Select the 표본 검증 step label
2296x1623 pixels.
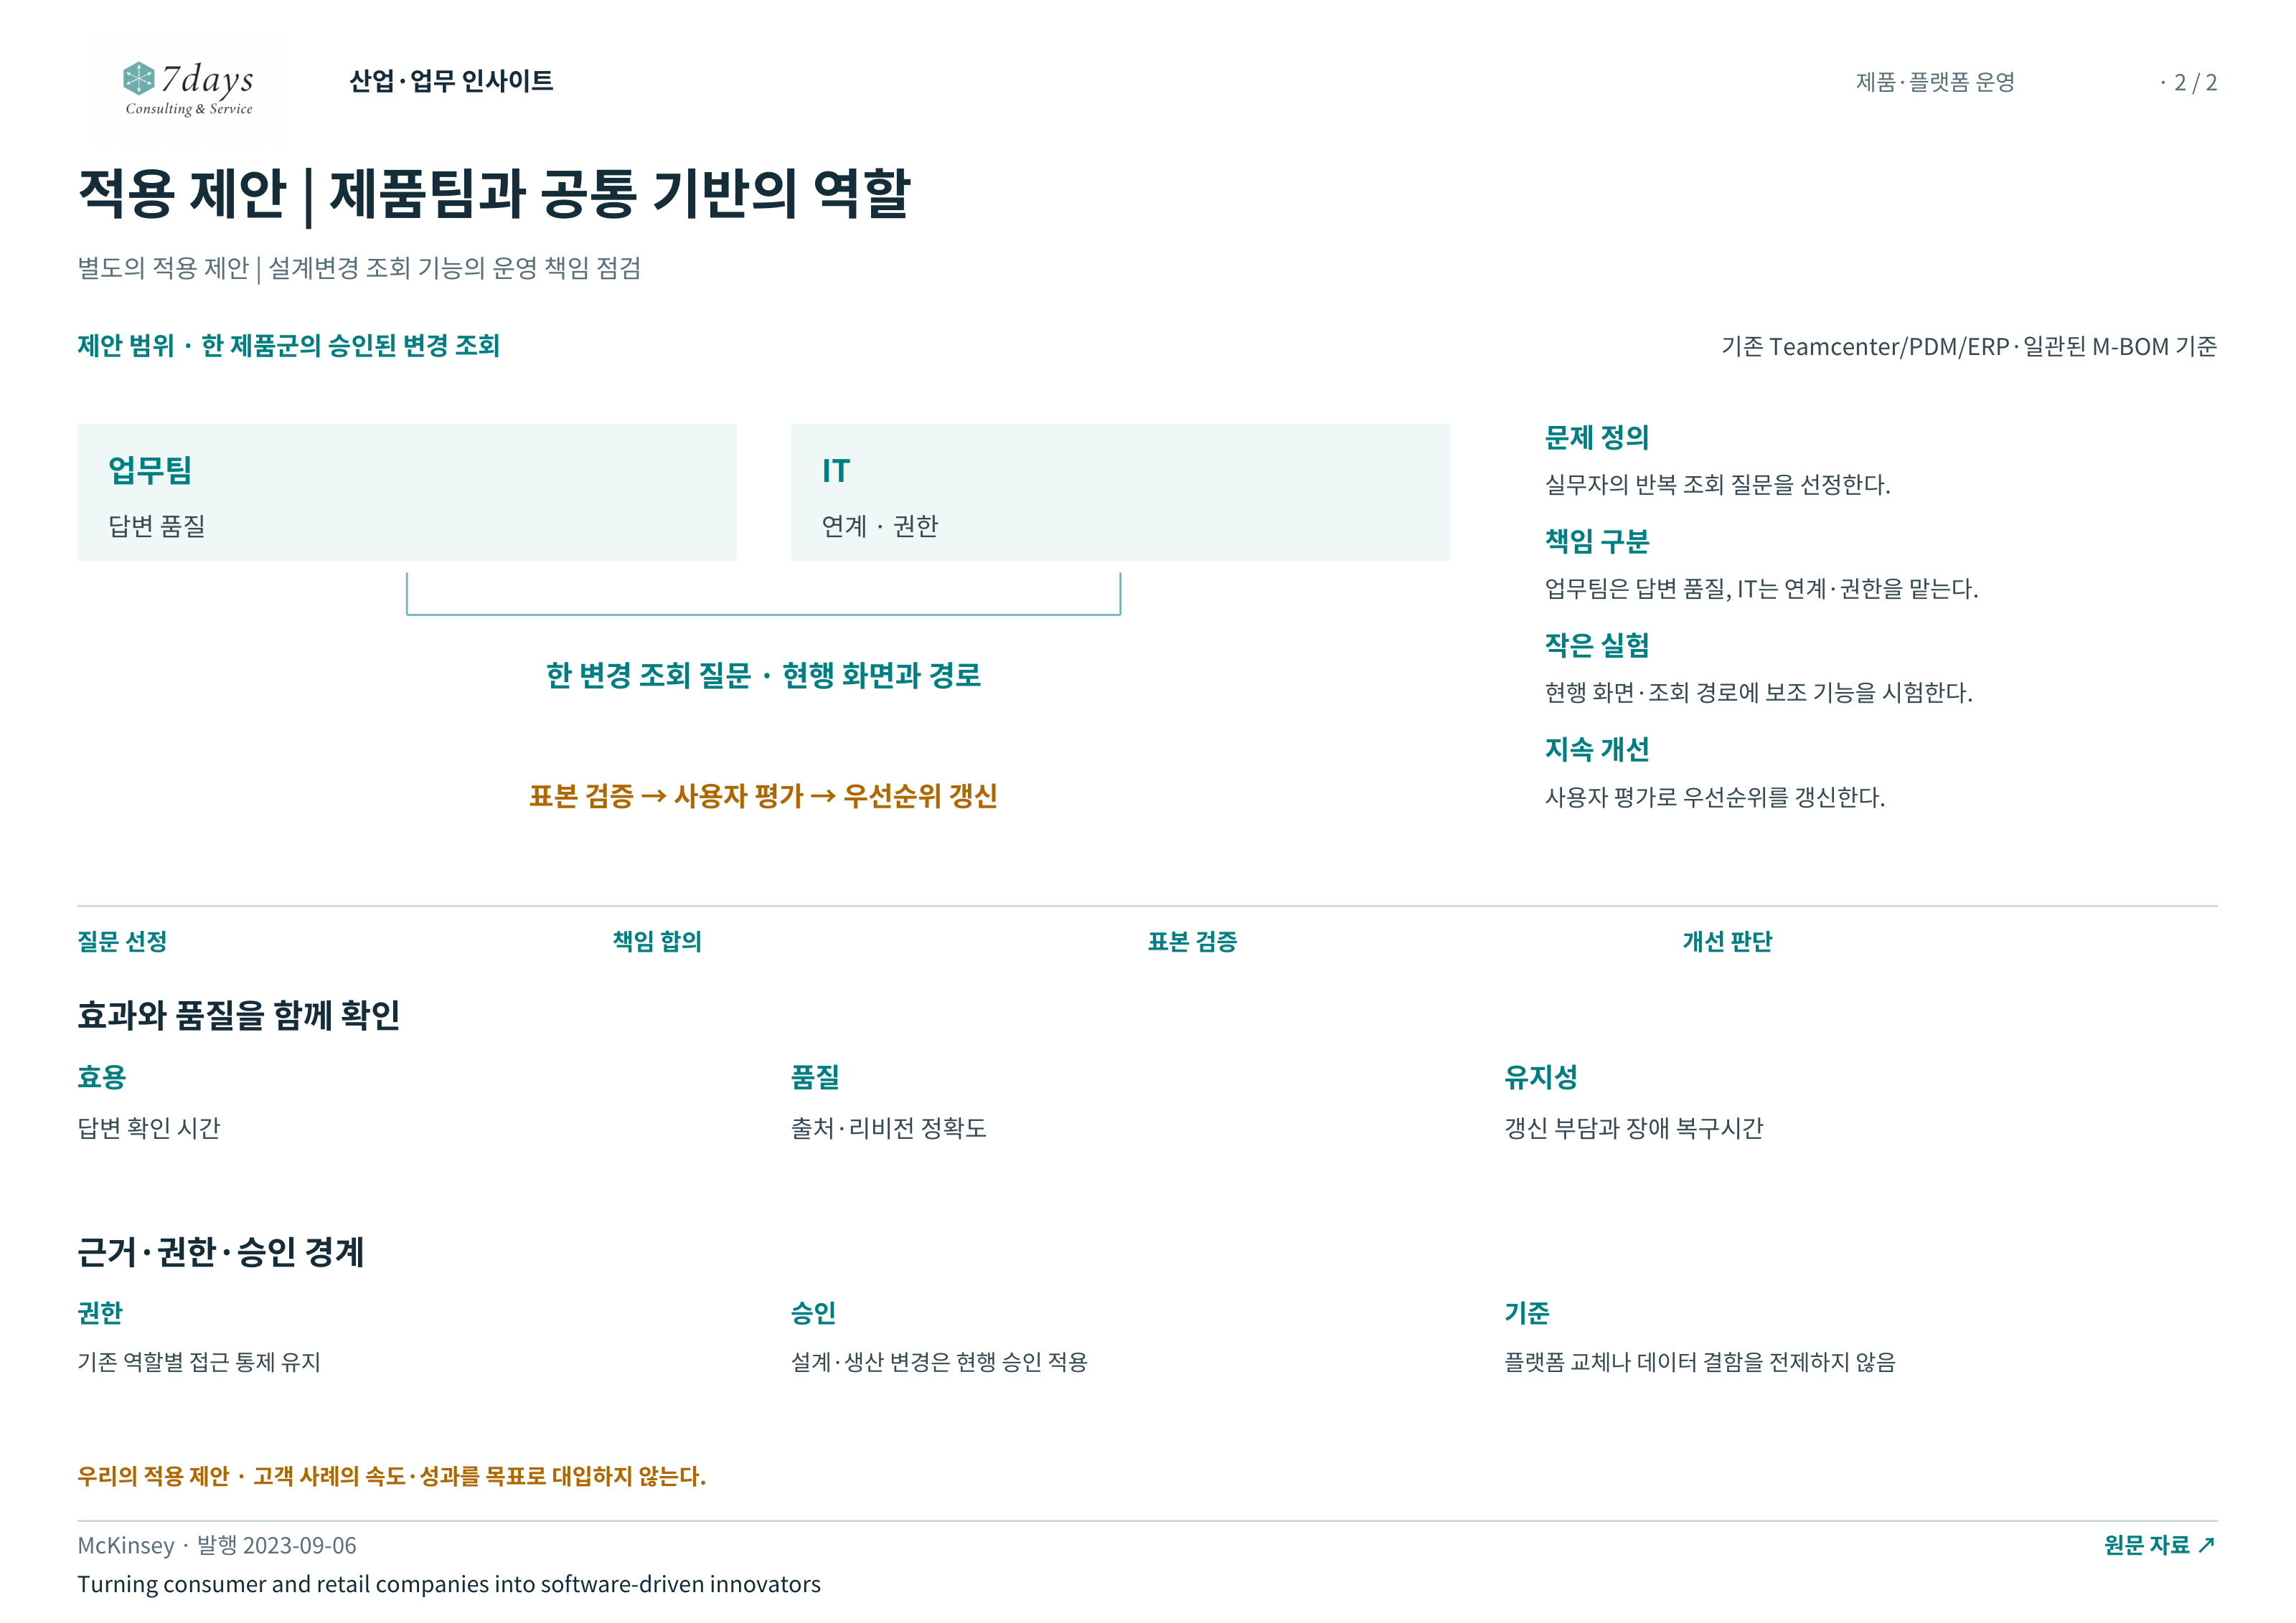pos(1192,942)
